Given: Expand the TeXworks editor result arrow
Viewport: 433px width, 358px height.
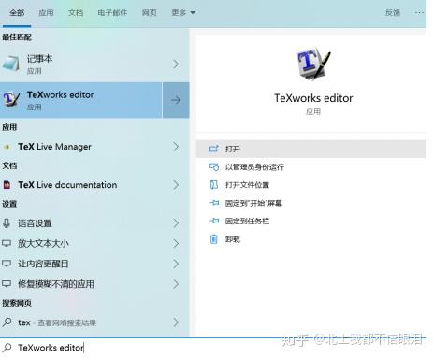Looking at the screenshot, I should pos(176,100).
